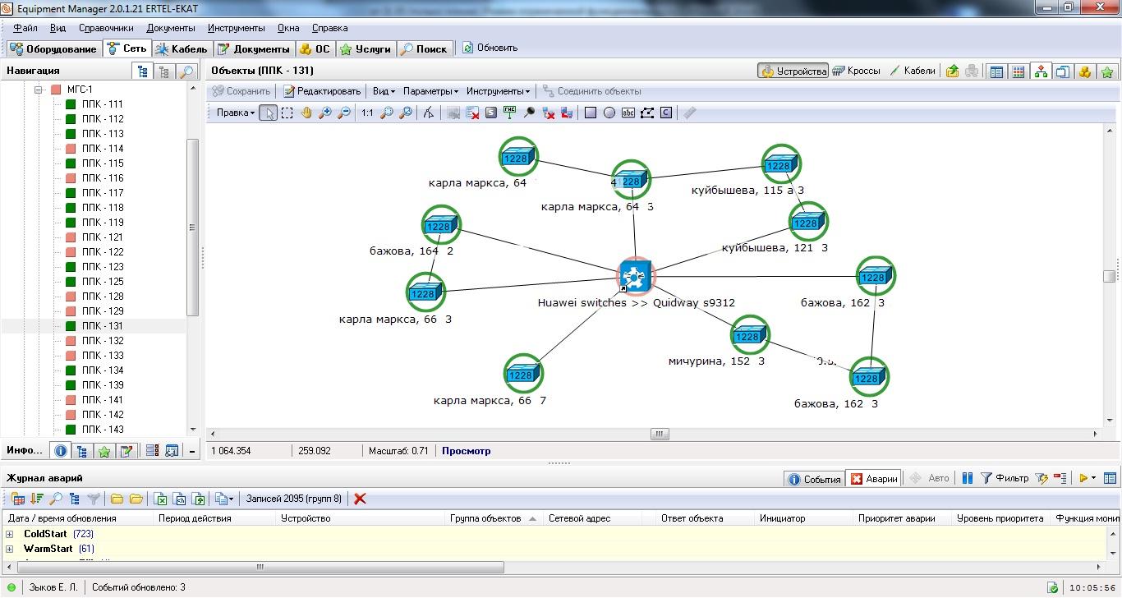Image resolution: width=1122 pixels, height=598 pixels.
Task: Switch to the Кабель tab
Action: coord(182,49)
